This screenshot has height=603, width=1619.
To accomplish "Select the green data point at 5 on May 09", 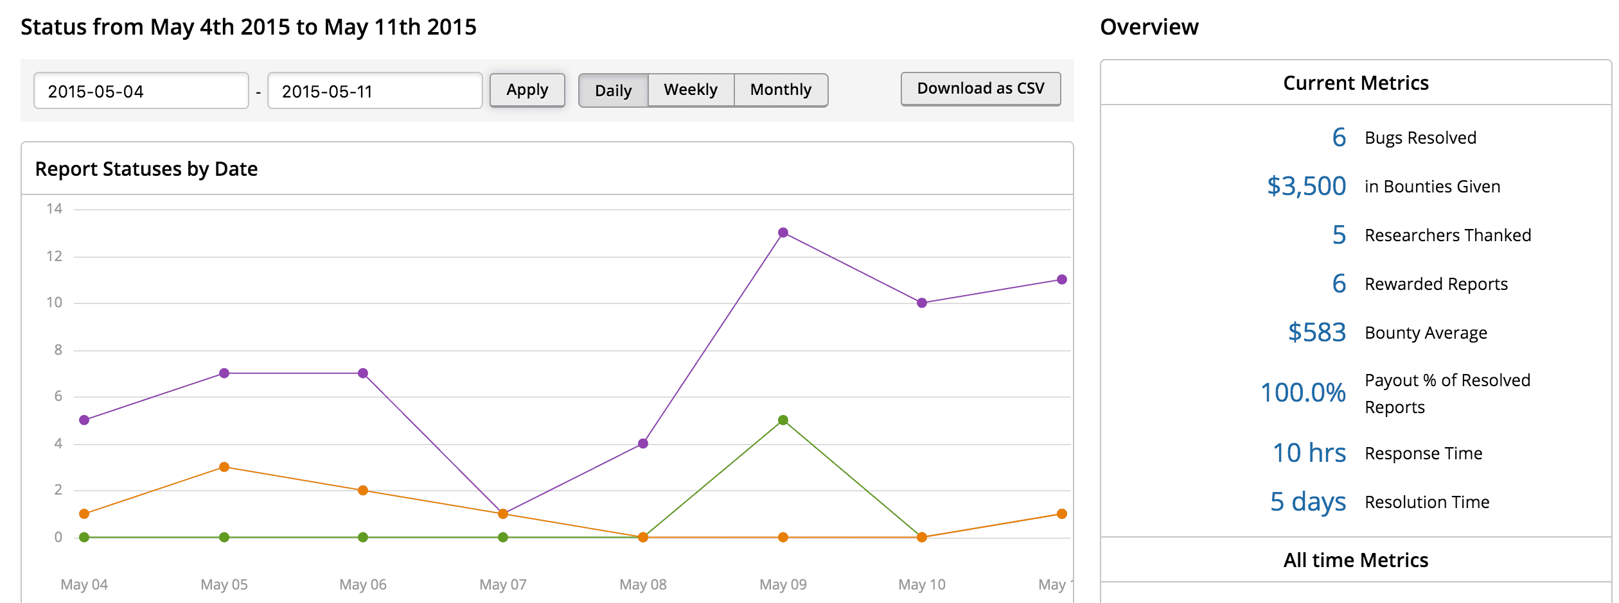I will pyautogui.click(x=783, y=420).
